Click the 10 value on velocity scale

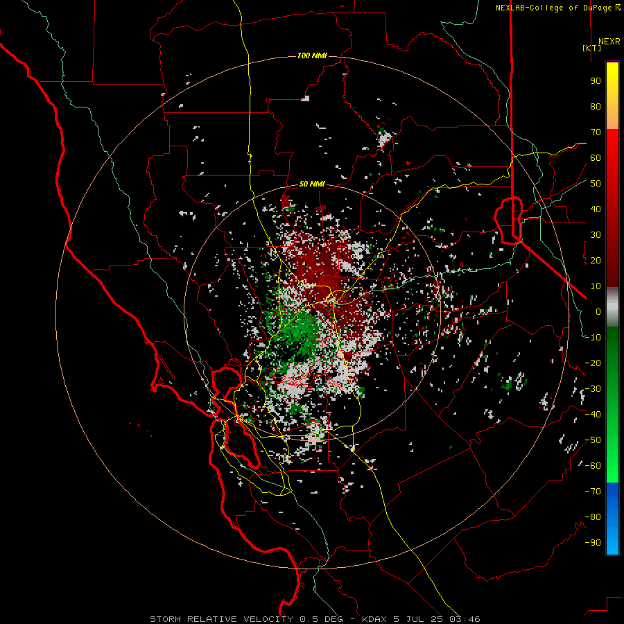[x=596, y=286]
